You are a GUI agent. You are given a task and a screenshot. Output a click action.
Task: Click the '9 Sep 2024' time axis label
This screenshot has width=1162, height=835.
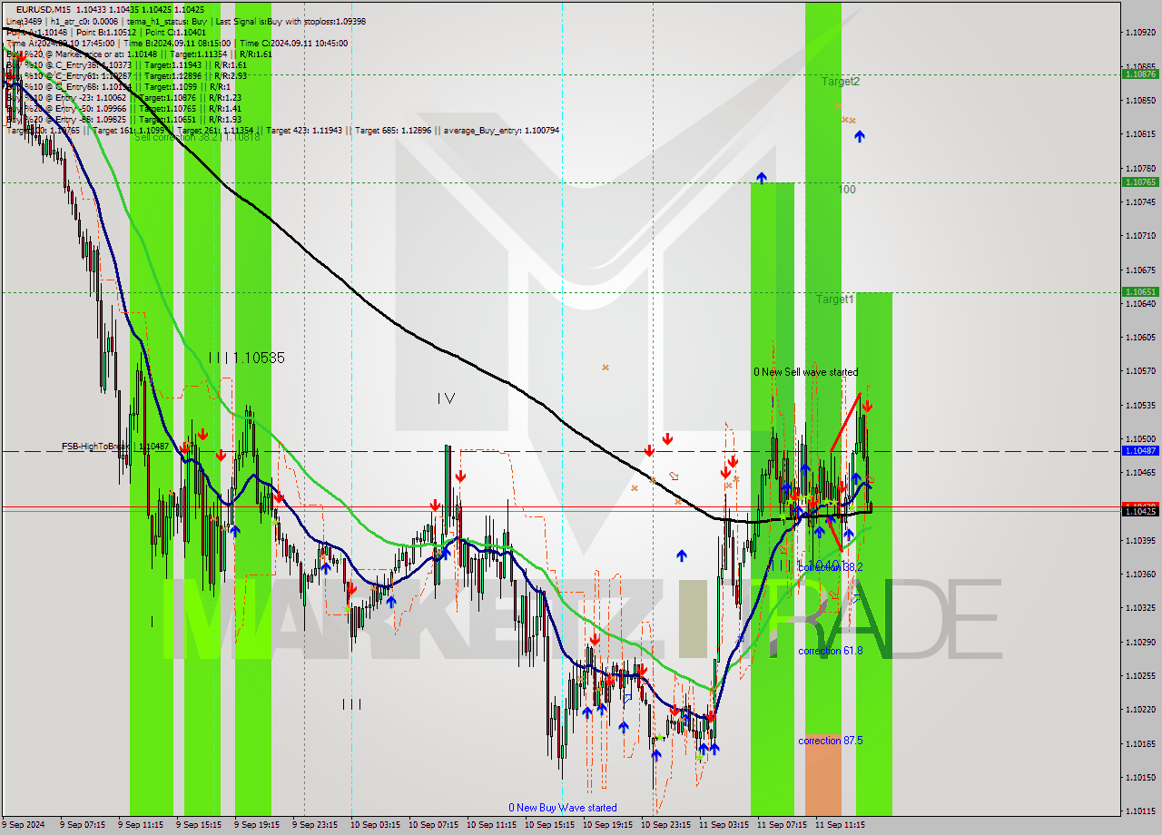pos(23,825)
